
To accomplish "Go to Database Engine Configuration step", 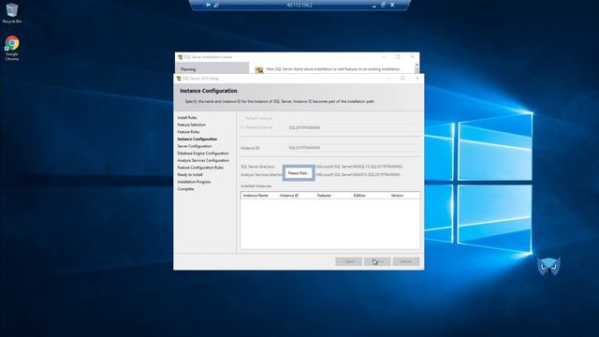I will point(203,154).
